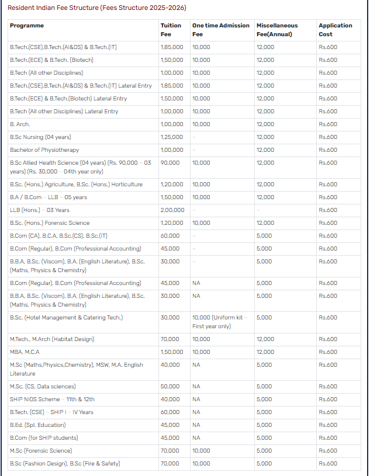Screen dimensions: 370x476
Task: Click 1,25,000 tuition fee for B.Sc Nursing
Action: pyautogui.click(x=172, y=137)
